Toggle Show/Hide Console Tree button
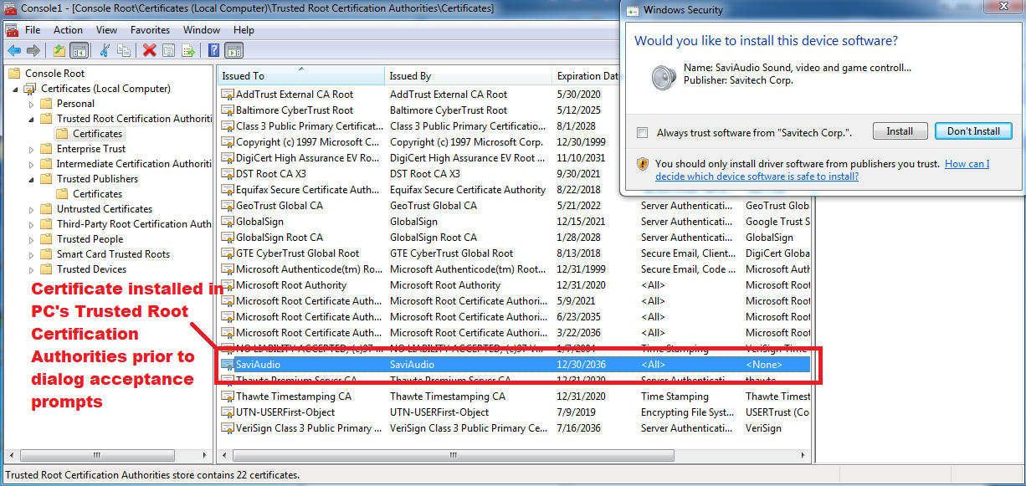Screen dimensions: 1026x486 pyautogui.click(x=80, y=50)
